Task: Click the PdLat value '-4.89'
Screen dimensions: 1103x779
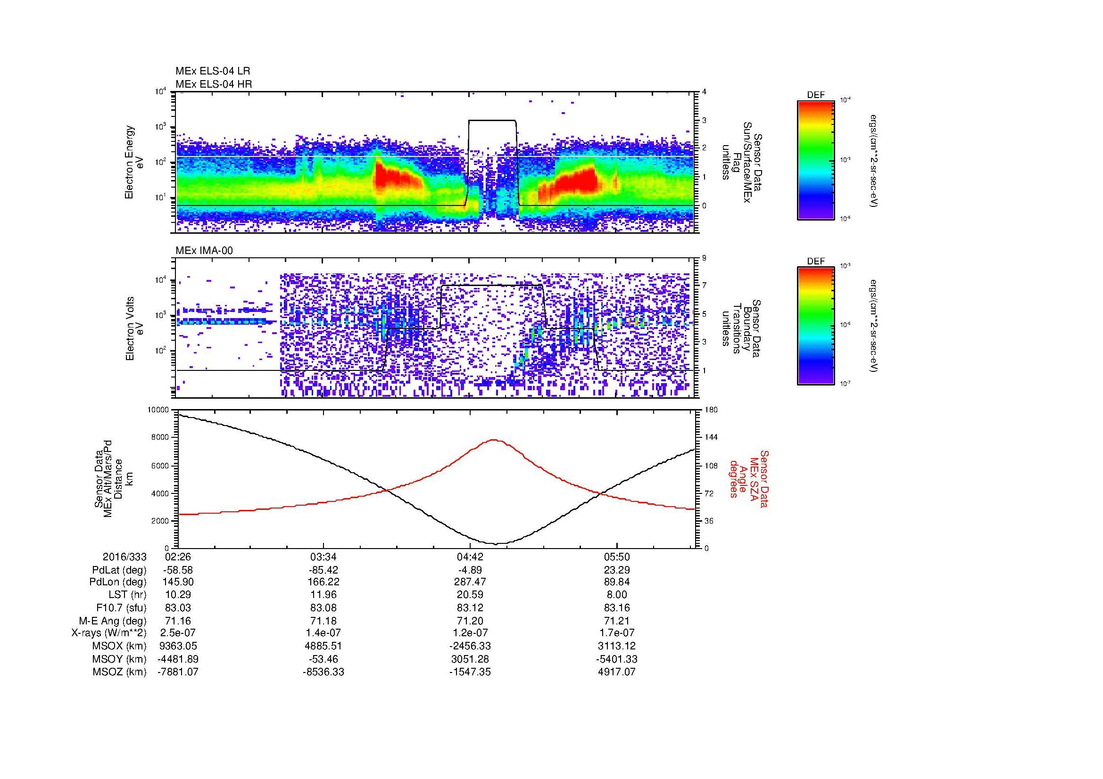Action: 470,570
